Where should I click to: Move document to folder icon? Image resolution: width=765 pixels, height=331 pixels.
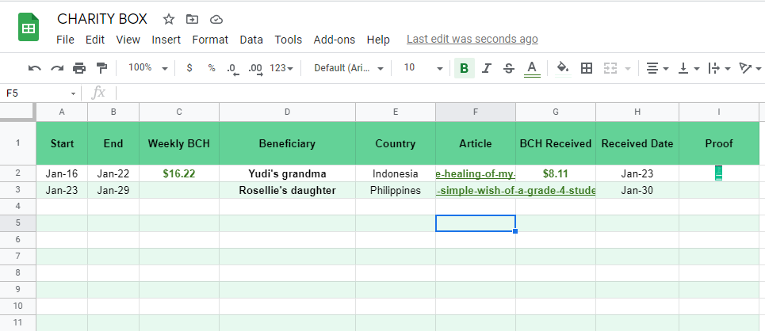[192, 19]
